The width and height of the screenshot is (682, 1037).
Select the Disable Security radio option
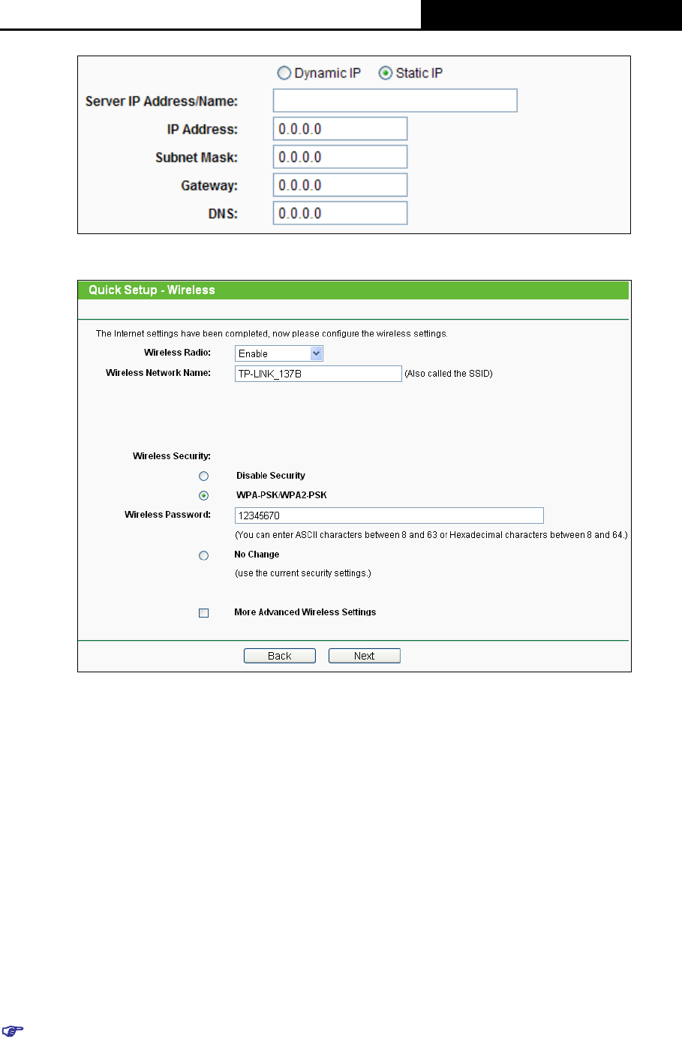pos(203,476)
